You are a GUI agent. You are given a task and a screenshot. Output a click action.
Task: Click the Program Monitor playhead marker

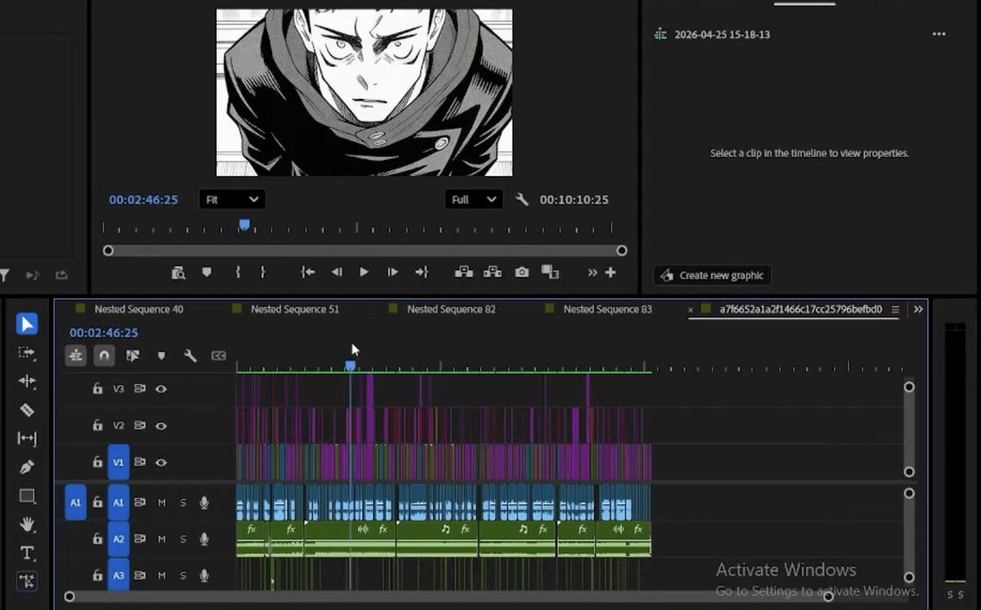pyautogui.click(x=244, y=224)
